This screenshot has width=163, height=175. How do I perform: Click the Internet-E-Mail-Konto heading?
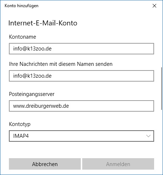[43, 23]
